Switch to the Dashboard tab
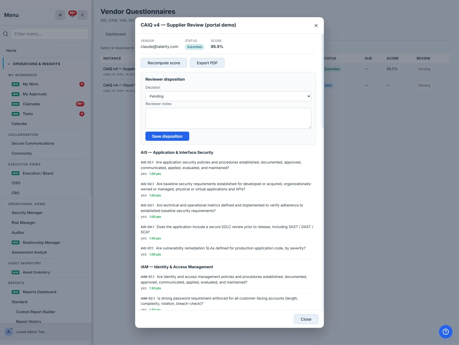The image size is (459, 345). tap(115, 34)
